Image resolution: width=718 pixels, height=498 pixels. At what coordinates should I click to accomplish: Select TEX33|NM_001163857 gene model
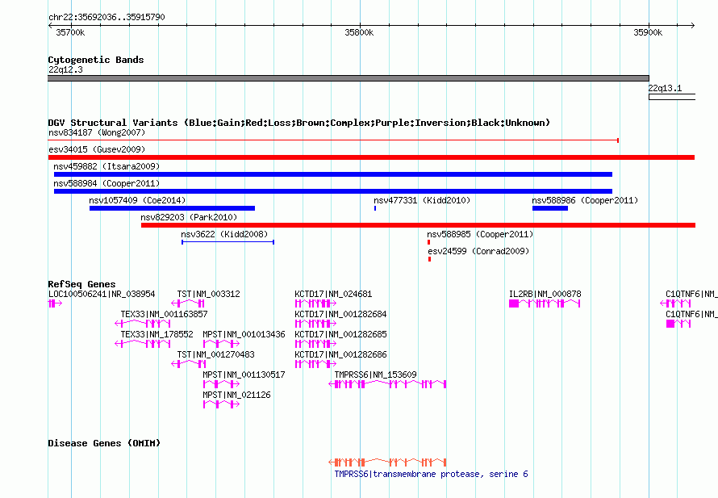click(143, 324)
